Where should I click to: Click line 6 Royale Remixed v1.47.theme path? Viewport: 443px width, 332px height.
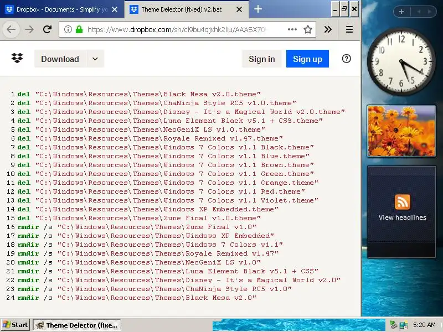[159, 138]
